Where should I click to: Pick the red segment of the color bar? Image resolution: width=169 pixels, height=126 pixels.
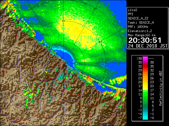(145, 66)
